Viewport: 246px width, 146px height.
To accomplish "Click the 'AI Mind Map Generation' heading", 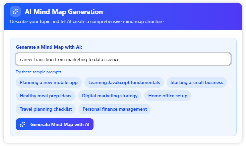I will point(64,12).
